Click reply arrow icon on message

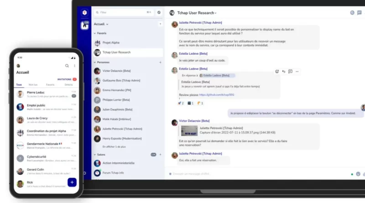(283, 72)
